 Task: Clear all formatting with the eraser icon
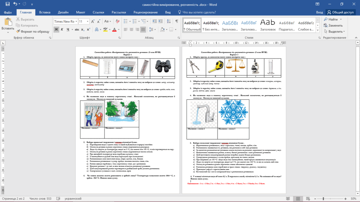[x=118, y=21]
